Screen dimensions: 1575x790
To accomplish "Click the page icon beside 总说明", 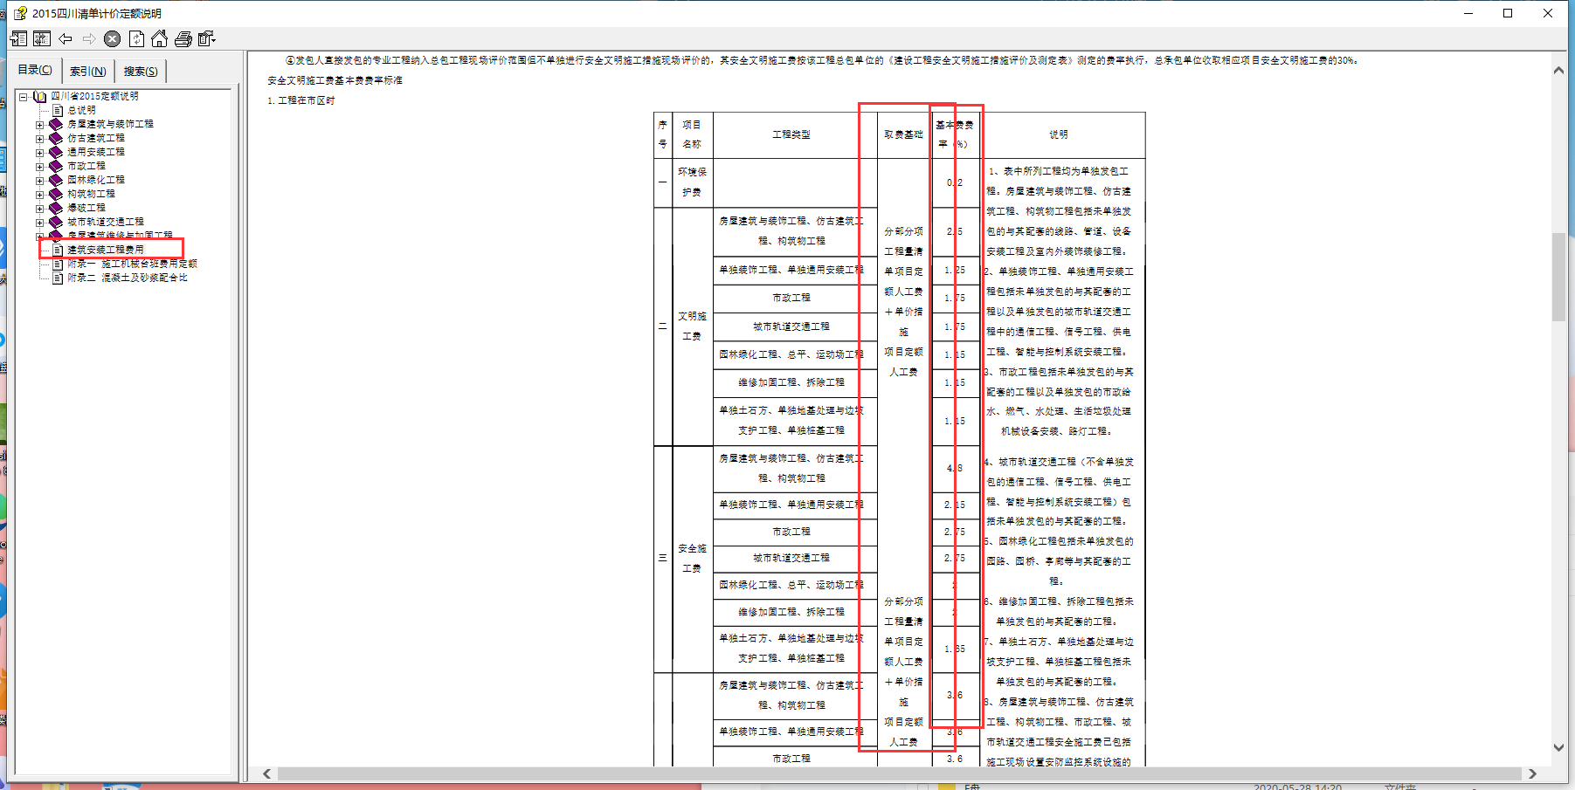I will (x=58, y=110).
